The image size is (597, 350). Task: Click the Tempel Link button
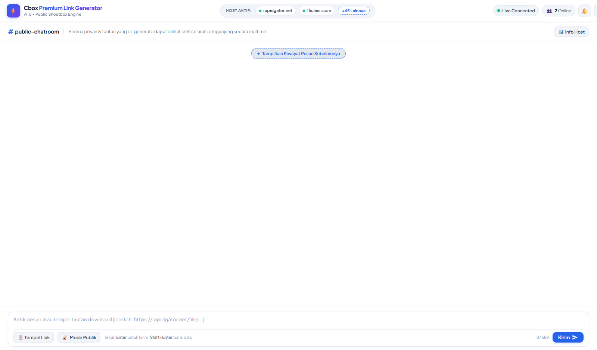click(34, 337)
